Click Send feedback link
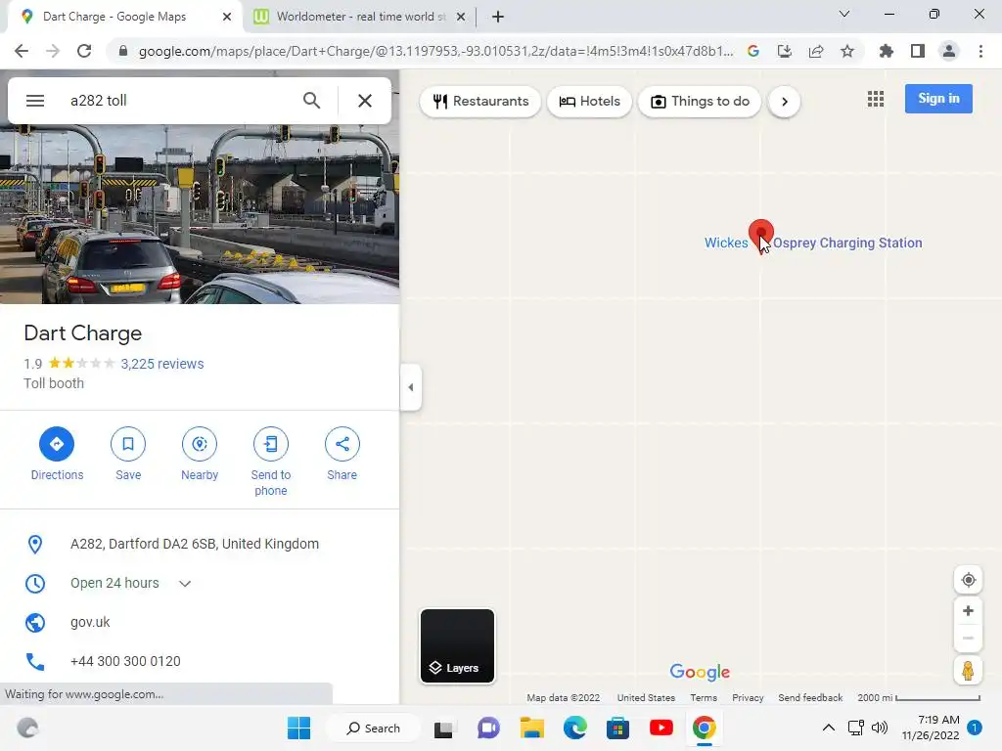The width and height of the screenshot is (1002, 751). (x=810, y=698)
